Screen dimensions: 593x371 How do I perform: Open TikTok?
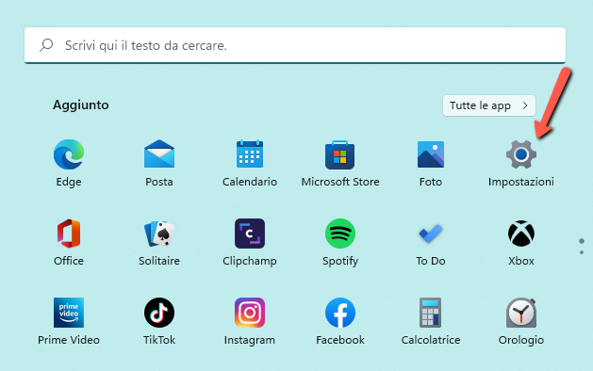(x=159, y=313)
